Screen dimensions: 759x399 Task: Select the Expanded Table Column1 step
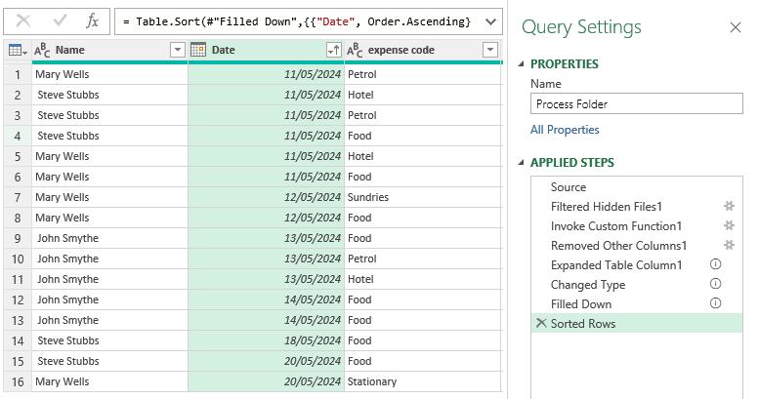click(637, 265)
